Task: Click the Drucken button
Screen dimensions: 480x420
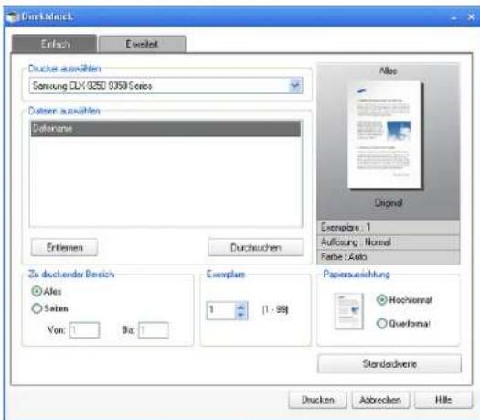Action: point(317,400)
